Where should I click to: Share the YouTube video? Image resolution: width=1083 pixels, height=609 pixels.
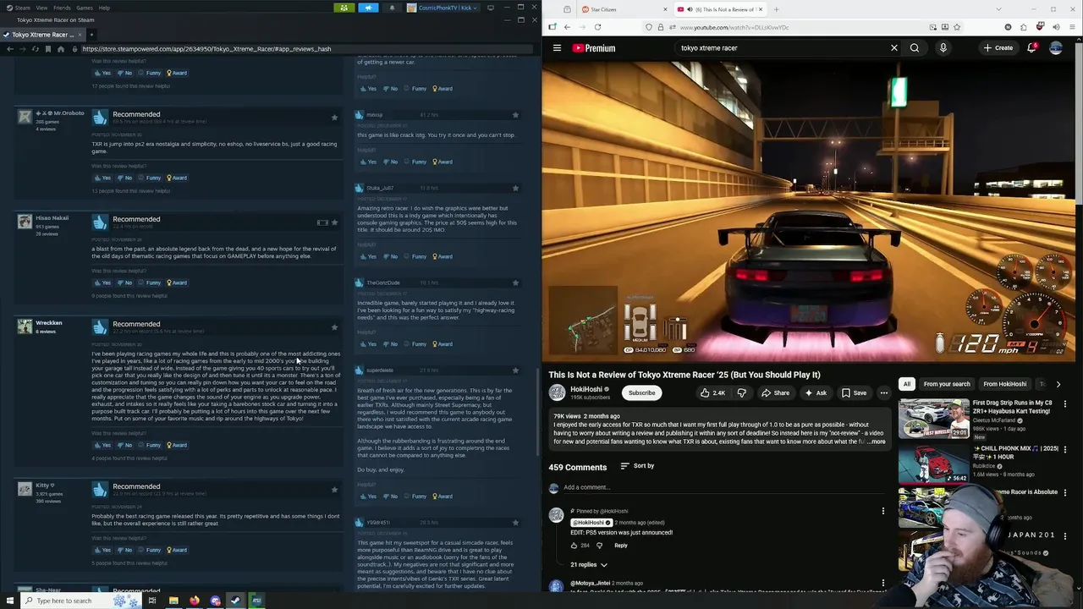click(x=775, y=392)
